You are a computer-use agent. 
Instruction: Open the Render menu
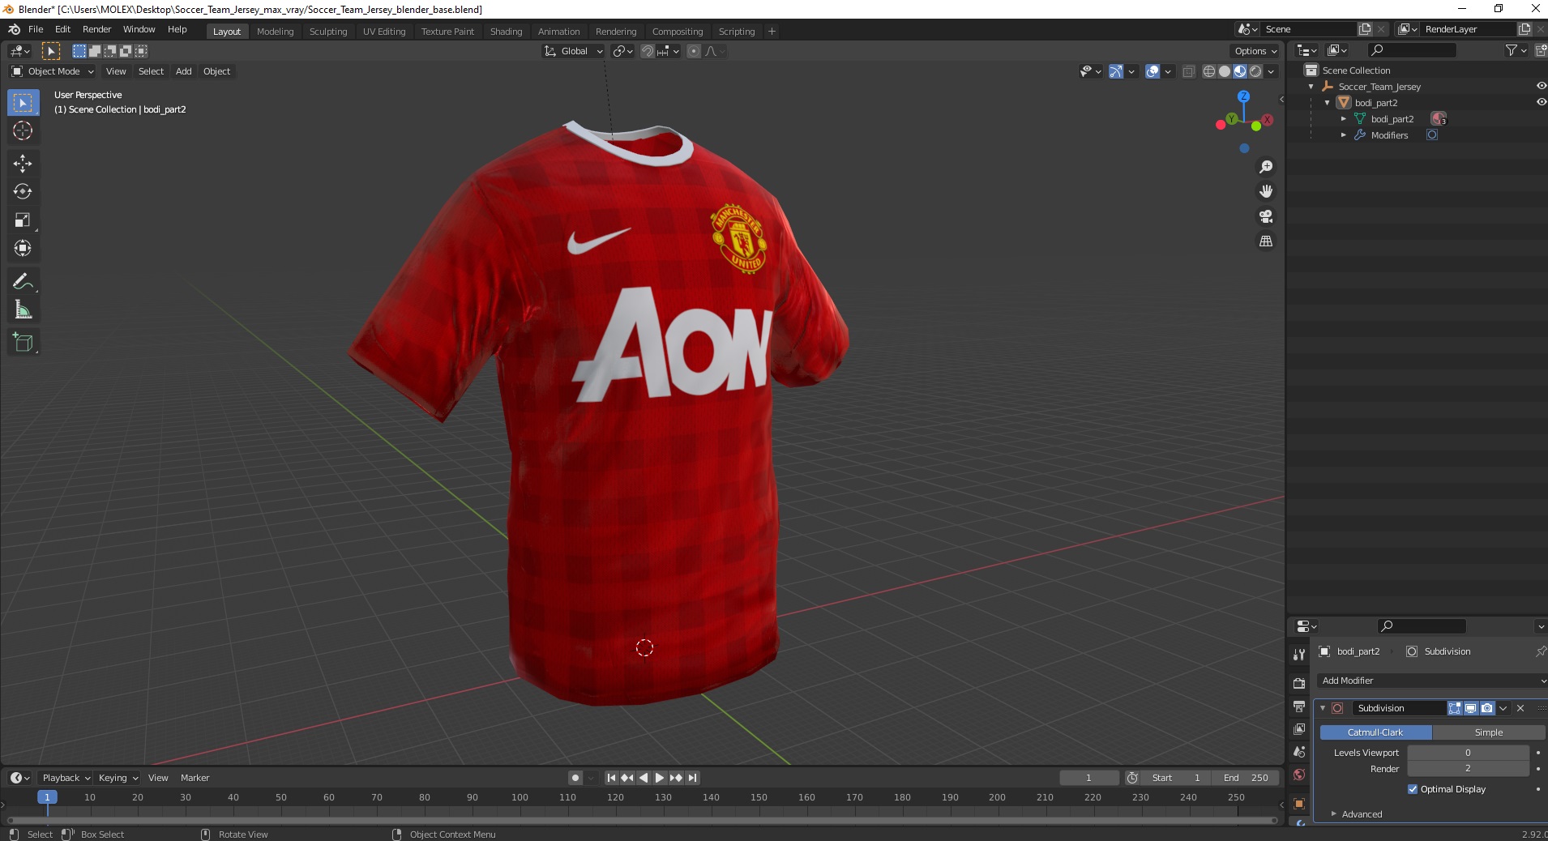tap(96, 29)
